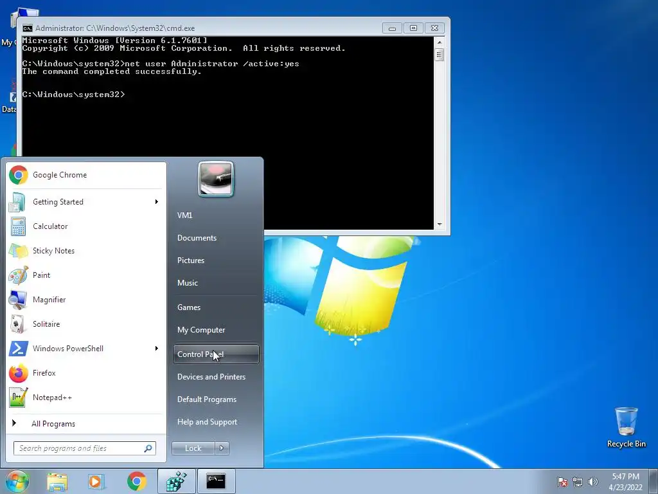
Task: Open shutdown options arrow next to Lock
Action: tap(222, 448)
